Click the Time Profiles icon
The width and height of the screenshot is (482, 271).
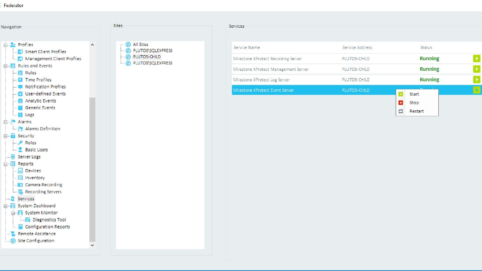(x=20, y=80)
